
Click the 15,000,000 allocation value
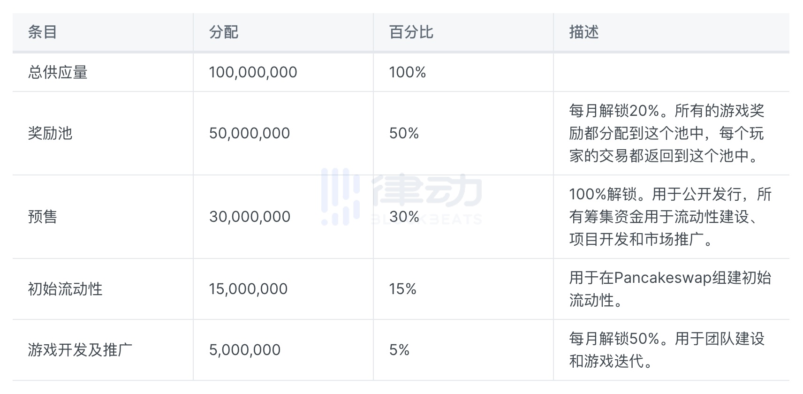pos(248,289)
